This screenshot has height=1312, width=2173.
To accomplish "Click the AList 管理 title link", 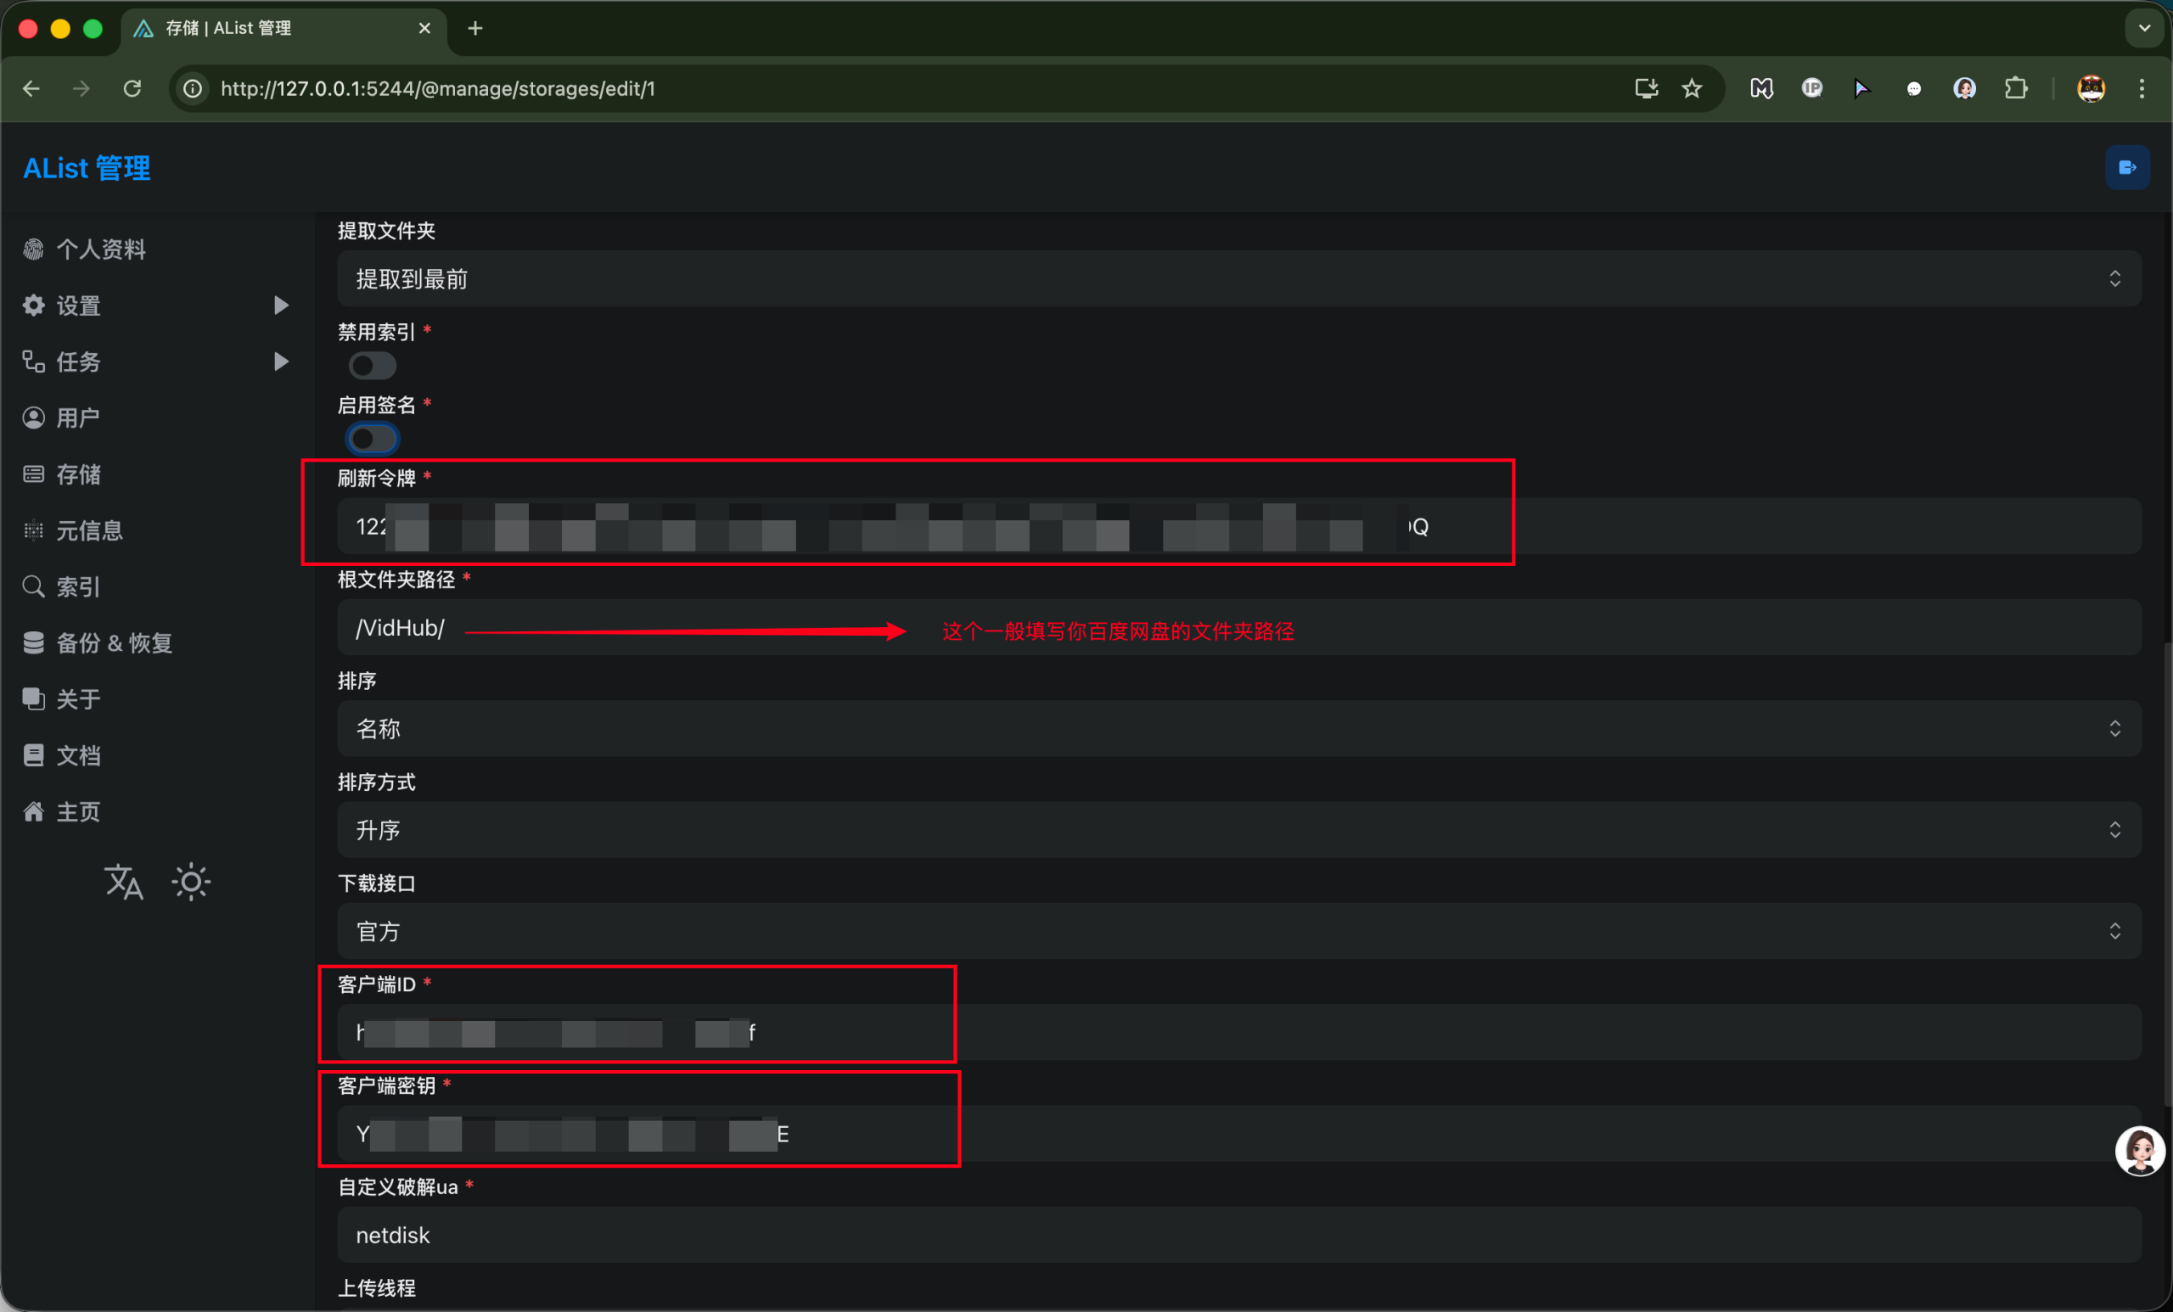I will (87, 167).
